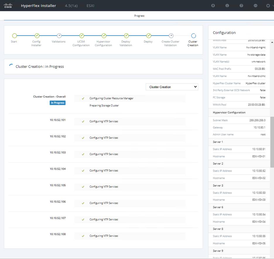Open the info icon in the top bar

point(227,6)
